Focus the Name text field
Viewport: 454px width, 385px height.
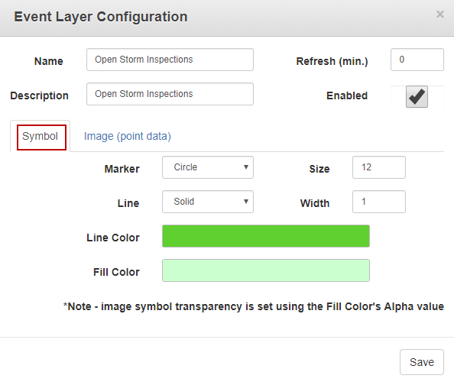170,60
